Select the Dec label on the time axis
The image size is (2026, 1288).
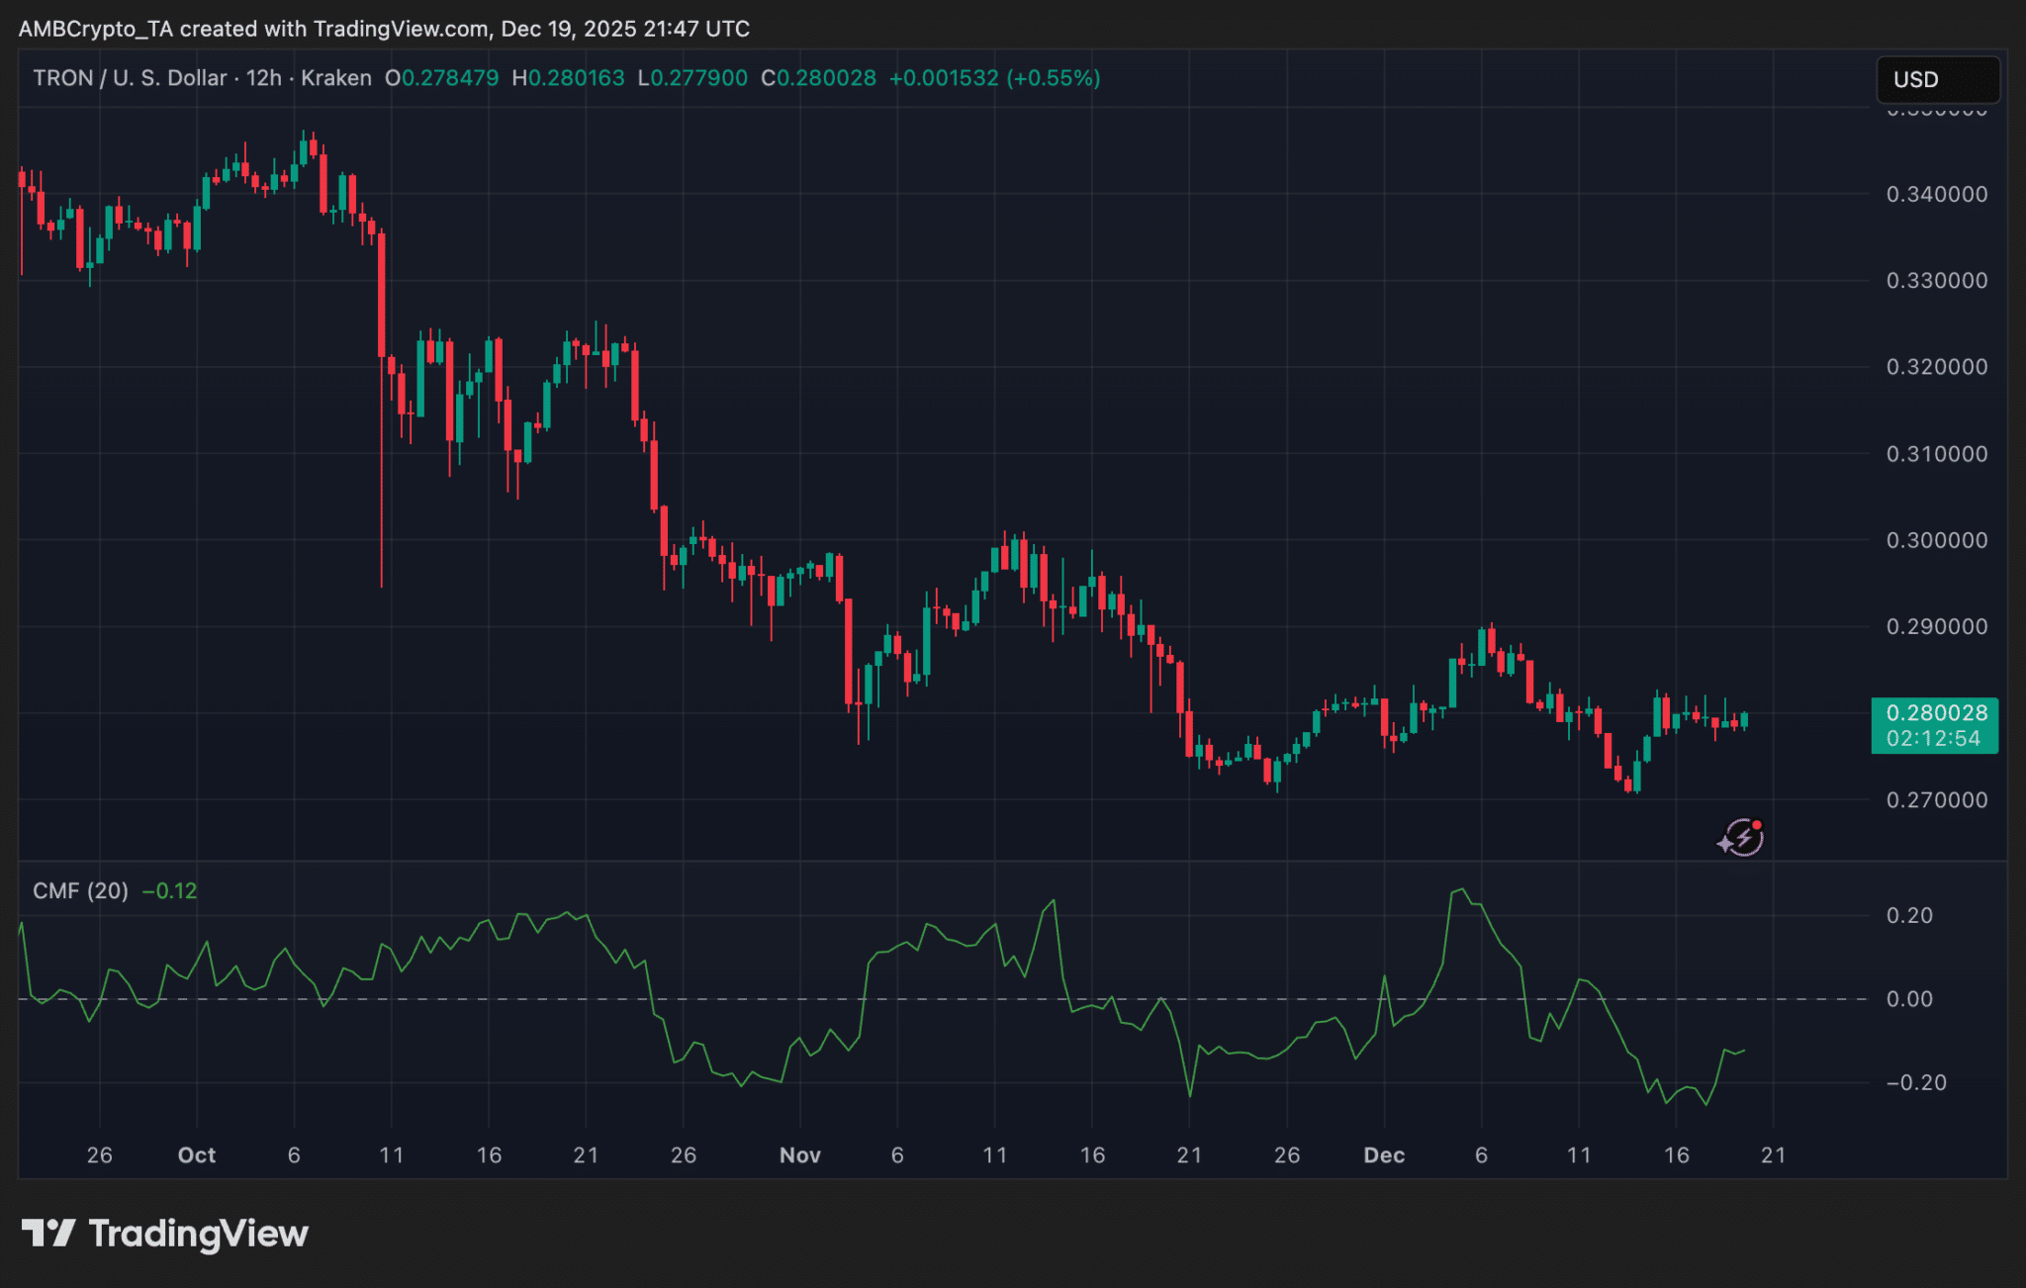pos(1384,1154)
